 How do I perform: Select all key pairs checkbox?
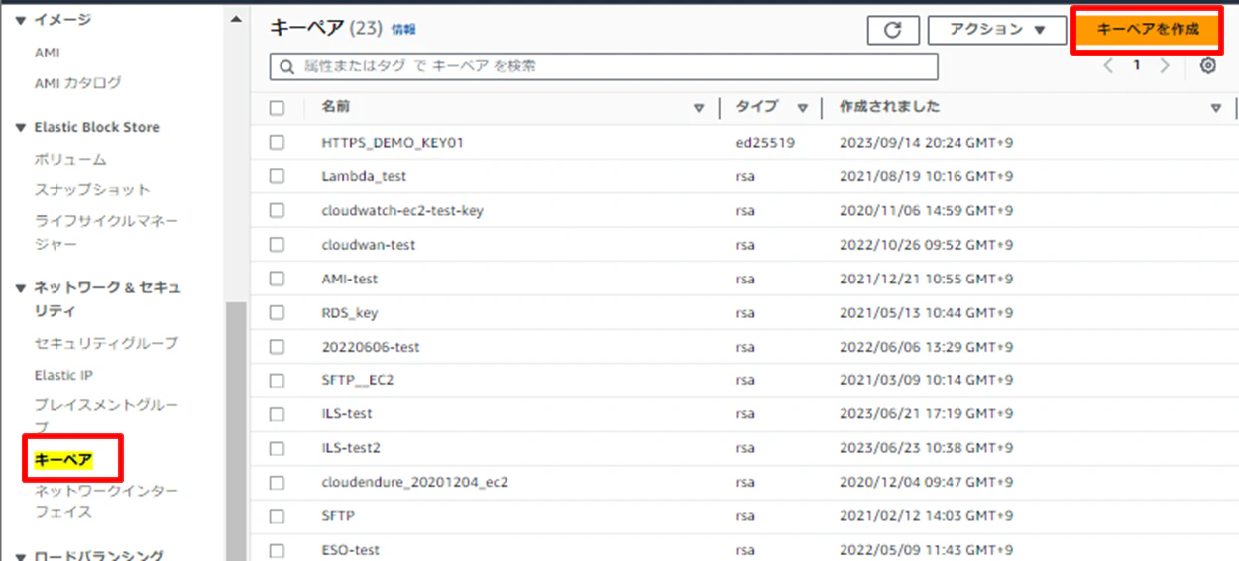point(277,108)
